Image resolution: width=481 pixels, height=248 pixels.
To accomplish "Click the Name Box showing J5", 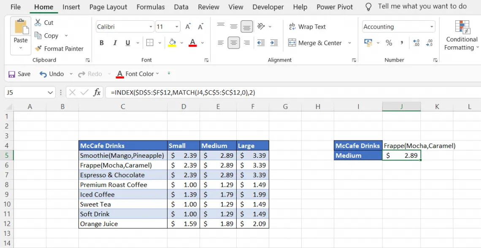I will pos(25,92).
